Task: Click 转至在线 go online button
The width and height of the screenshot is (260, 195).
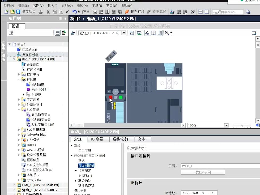Action: pos(135,12)
